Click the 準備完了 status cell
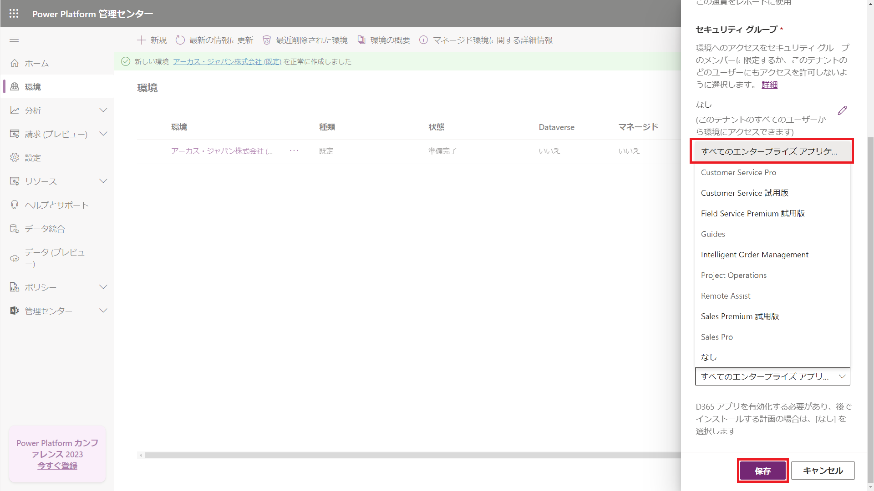The image size is (874, 491). click(442, 151)
